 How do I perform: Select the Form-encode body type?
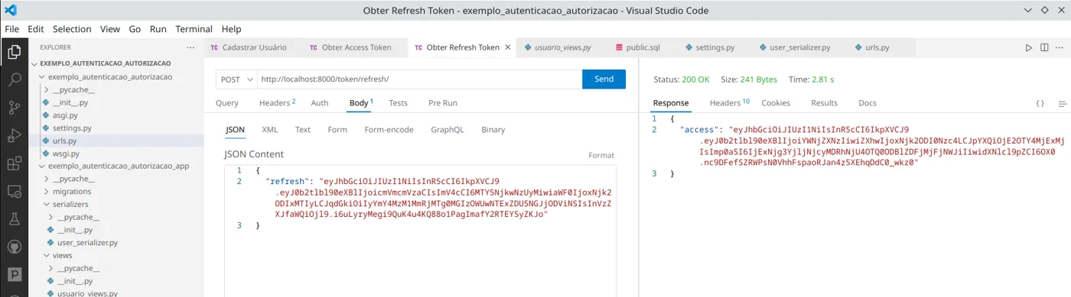coord(389,130)
